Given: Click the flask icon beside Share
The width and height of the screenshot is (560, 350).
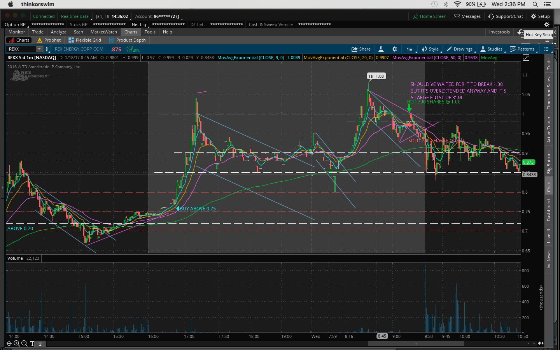Looking at the screenshot, I should [381, 49].
